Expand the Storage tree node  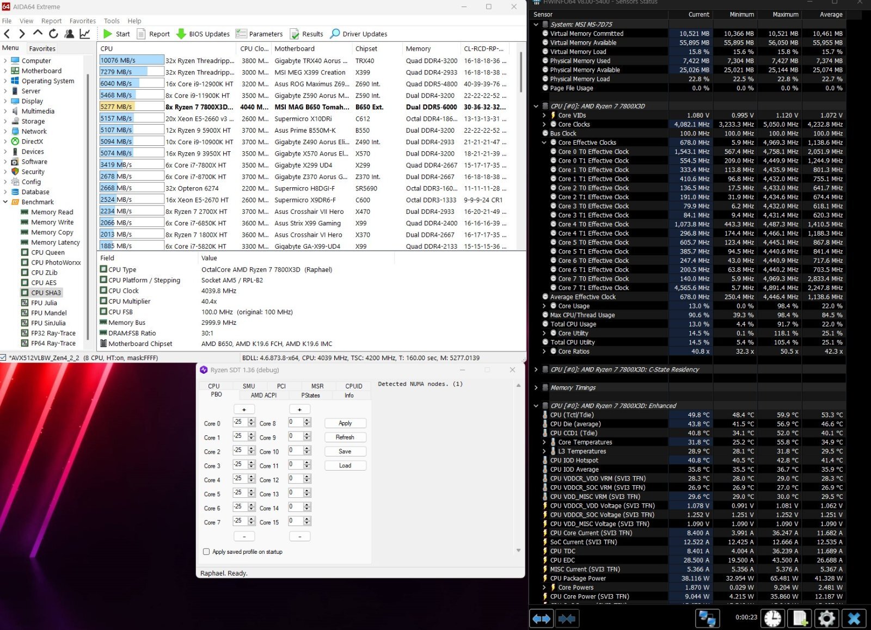point(5,121)
